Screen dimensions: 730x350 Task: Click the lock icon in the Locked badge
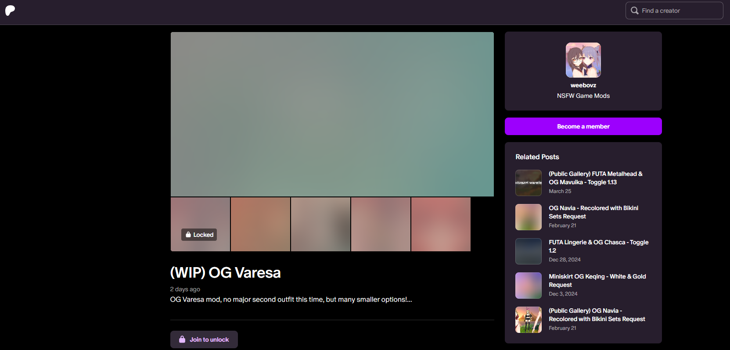188,235
